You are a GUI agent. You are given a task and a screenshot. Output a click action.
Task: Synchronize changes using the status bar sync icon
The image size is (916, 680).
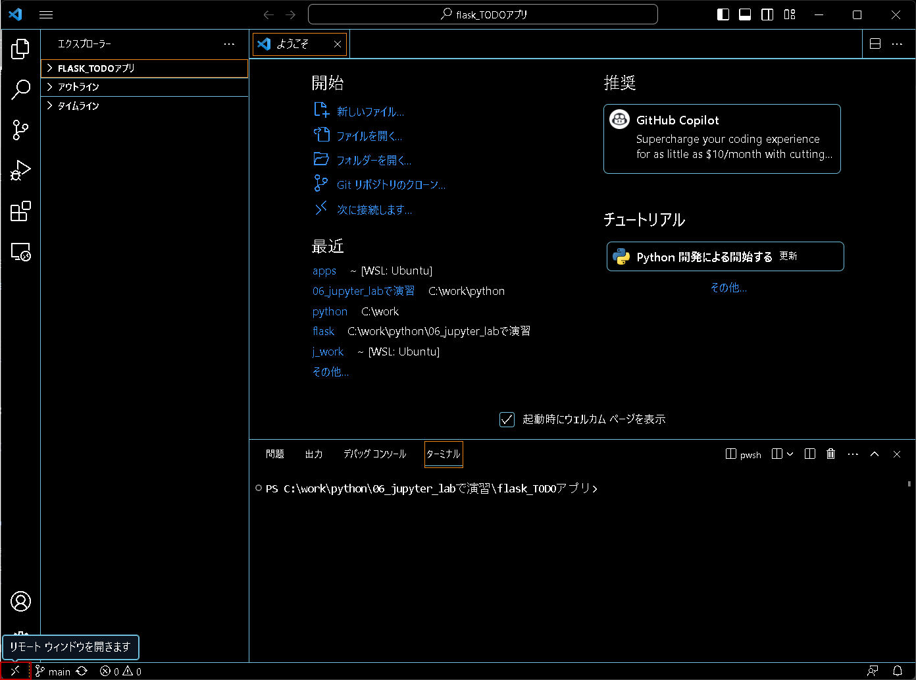tap(82, 671)
